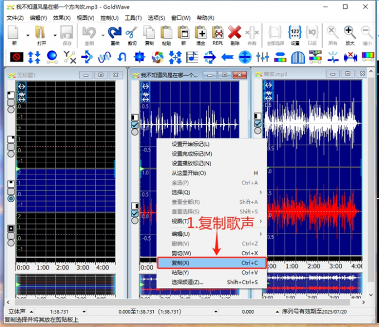The height and width of the screenshot is (327, 379).
Task: Choose 设置开始标记(L) in the context menu
Action: 212,144
